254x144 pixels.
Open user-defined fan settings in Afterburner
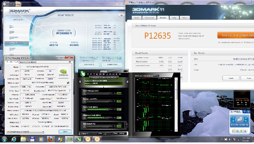(x=127, y=125)
